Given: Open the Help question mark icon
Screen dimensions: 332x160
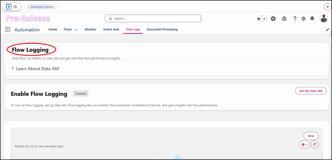Looking at the screenshot, I should 295,19.
